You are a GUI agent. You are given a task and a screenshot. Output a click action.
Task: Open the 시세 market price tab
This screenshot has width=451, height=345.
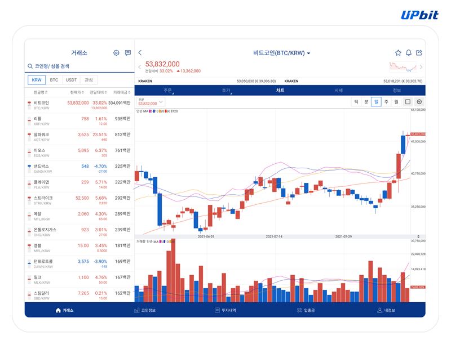click(x=339, y=91)
